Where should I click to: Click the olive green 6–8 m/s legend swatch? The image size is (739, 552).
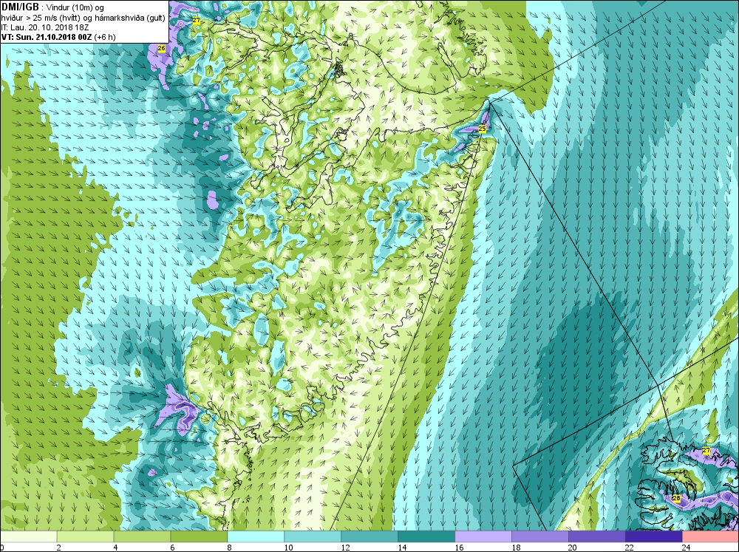point(199,537)
